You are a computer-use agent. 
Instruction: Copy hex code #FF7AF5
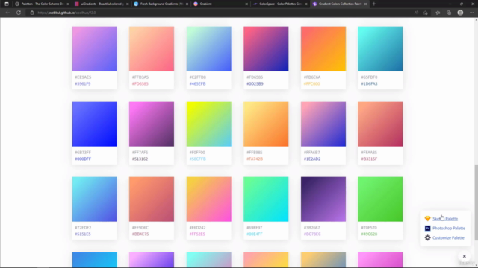click(x=140, y=152)
